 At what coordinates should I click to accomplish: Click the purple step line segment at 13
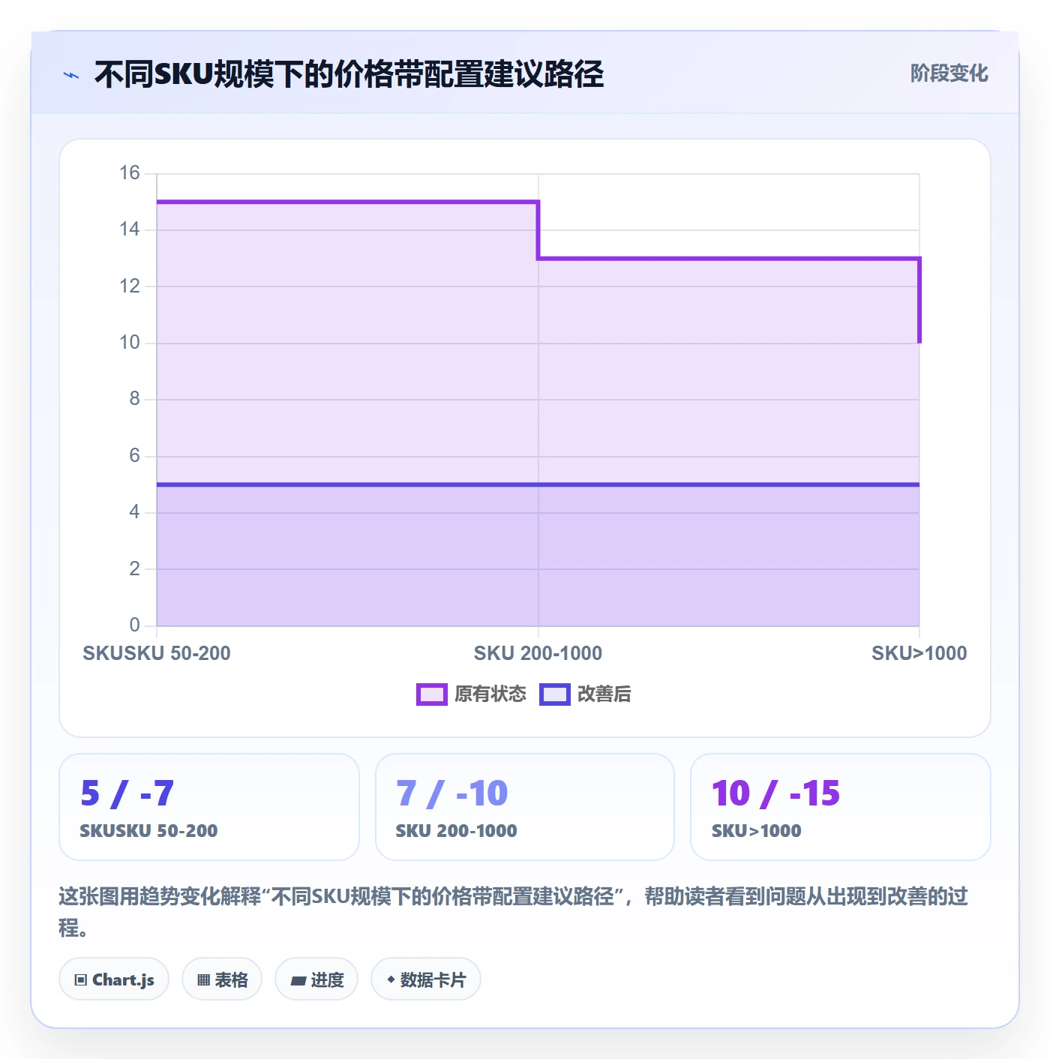(729, 259)
